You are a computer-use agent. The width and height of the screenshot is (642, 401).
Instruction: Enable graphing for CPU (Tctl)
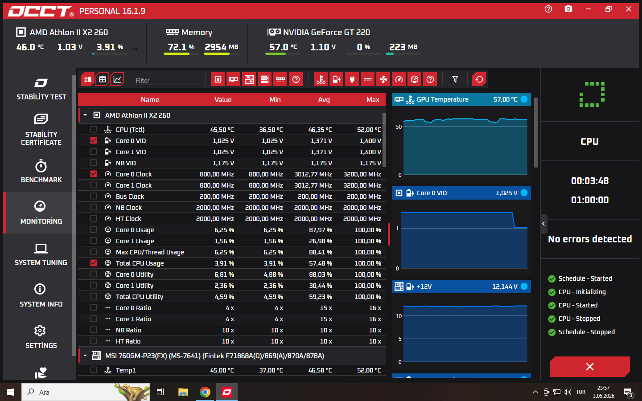(x=94, y=130)
